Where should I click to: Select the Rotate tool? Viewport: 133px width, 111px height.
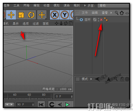tap(31, 15)
